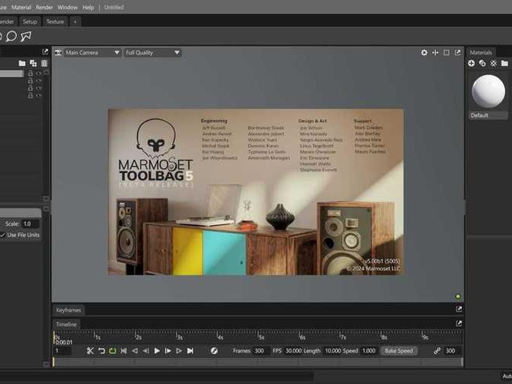Viewport: 512px width, 384px height.
Task: Select the polygon selection tool
Action: (26, 36)
